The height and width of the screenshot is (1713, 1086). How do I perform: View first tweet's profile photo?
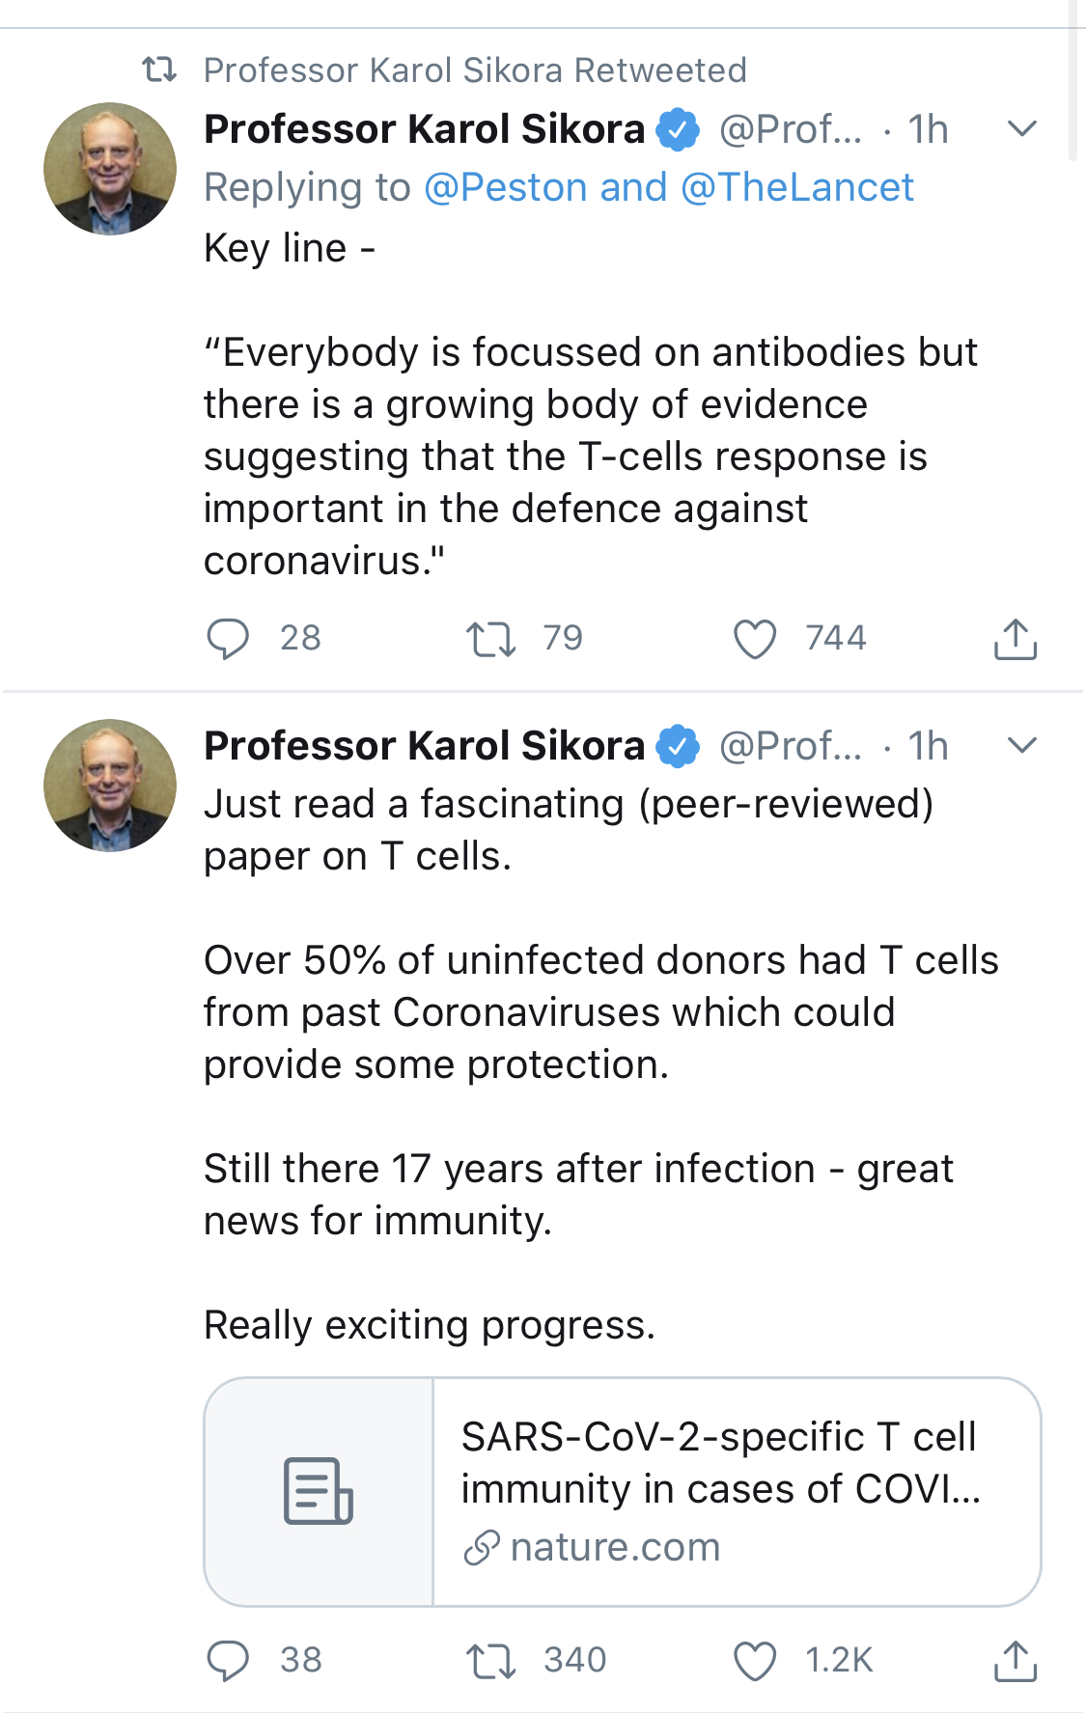pos(110,169)
